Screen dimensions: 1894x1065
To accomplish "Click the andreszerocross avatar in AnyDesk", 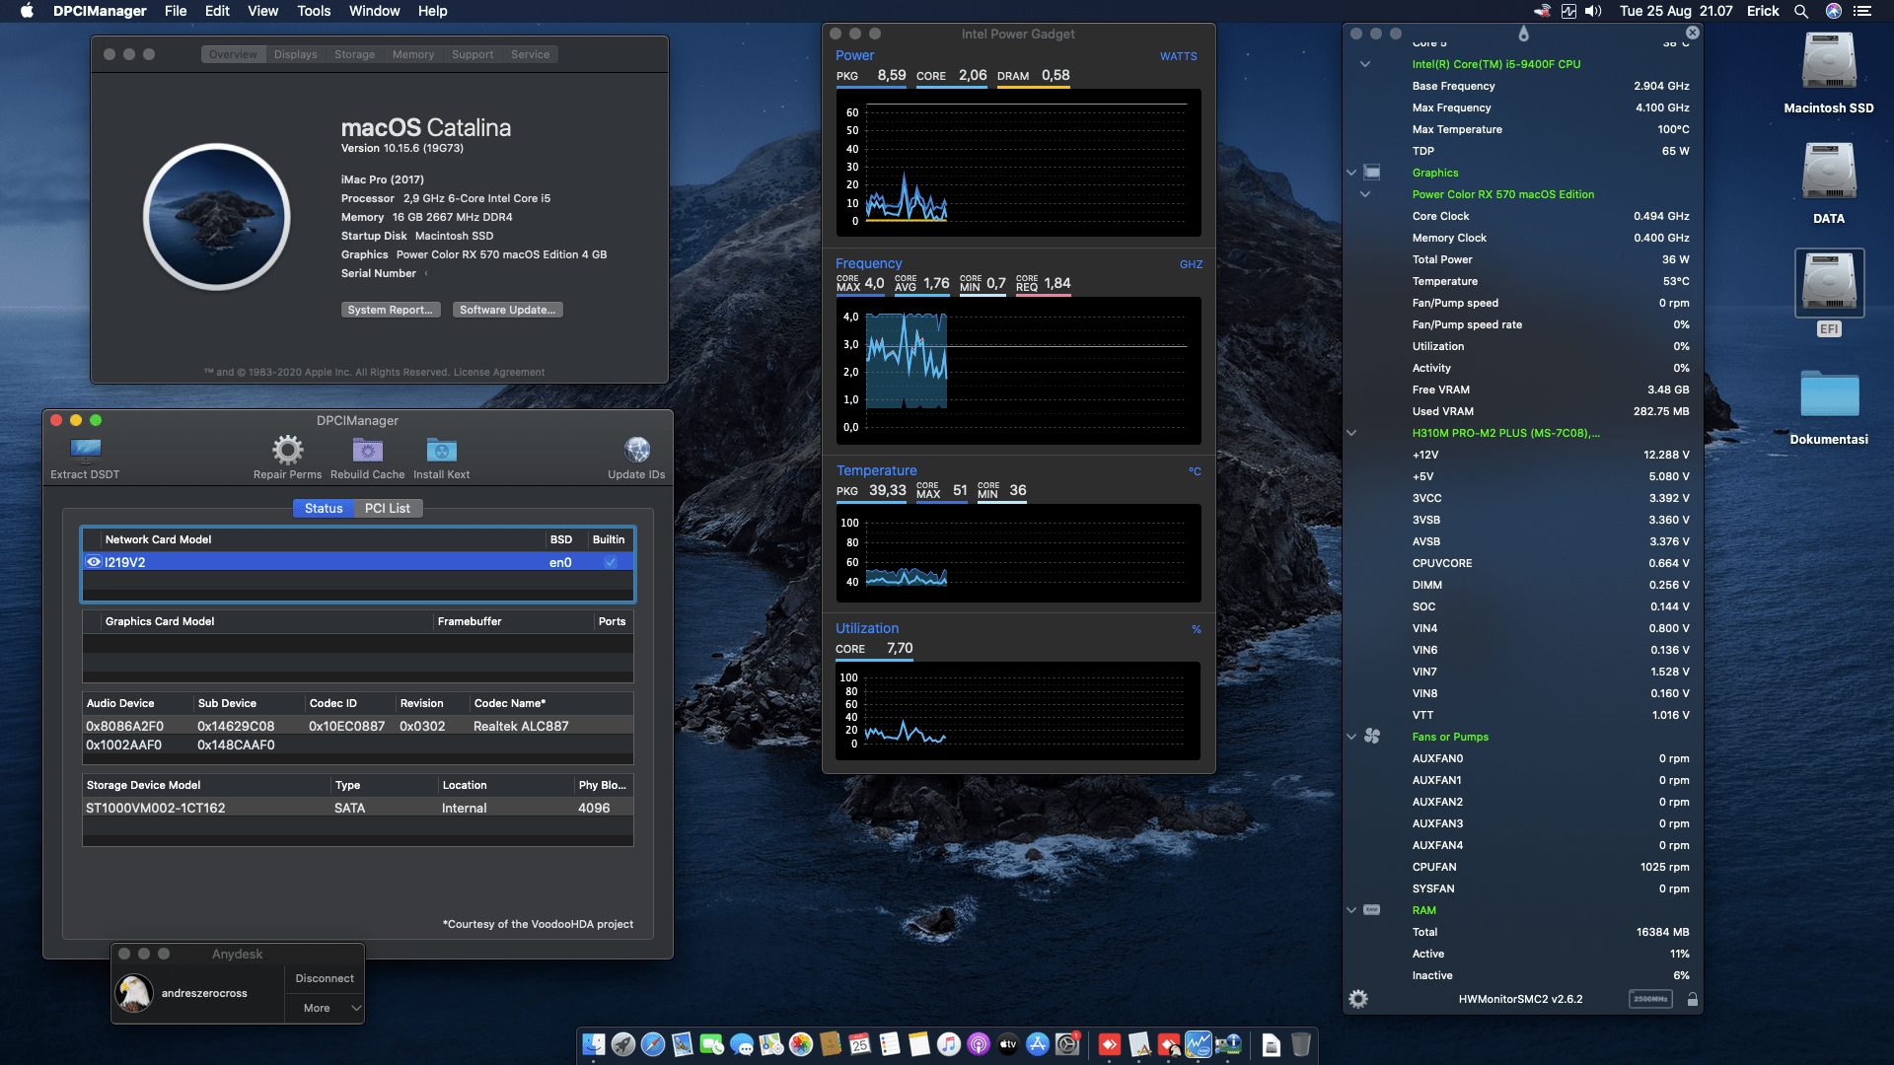I will (134, 993).
